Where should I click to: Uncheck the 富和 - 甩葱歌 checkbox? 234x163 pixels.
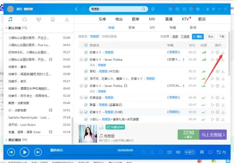coord(86,72)
